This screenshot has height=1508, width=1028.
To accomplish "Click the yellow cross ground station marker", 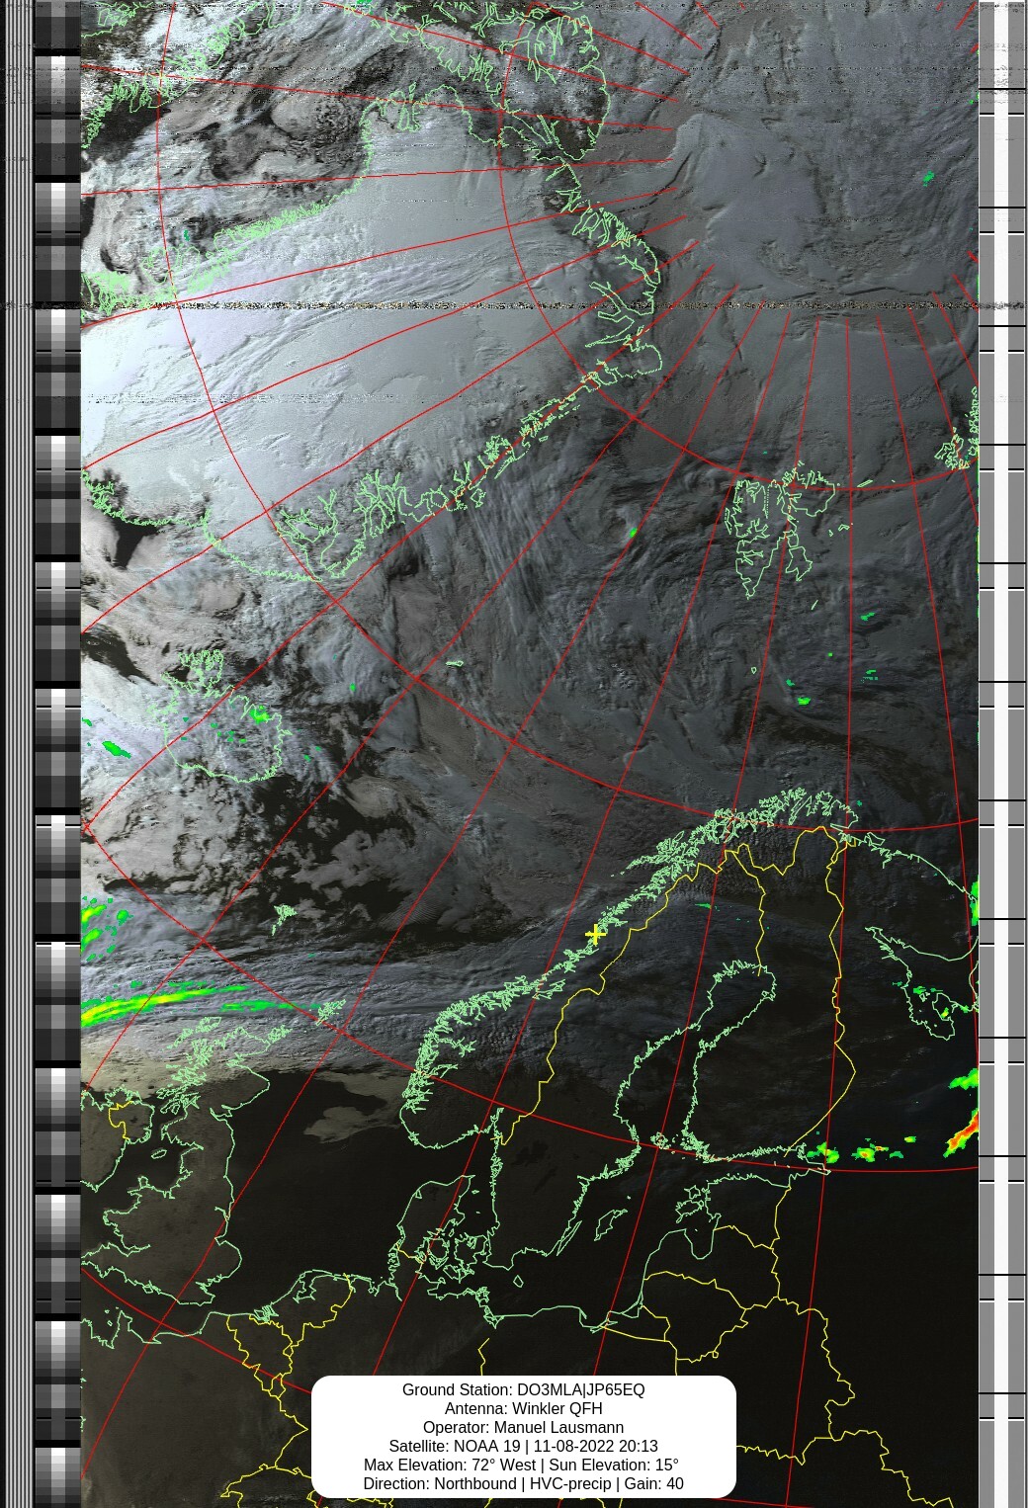I will [x=594, y=934].
